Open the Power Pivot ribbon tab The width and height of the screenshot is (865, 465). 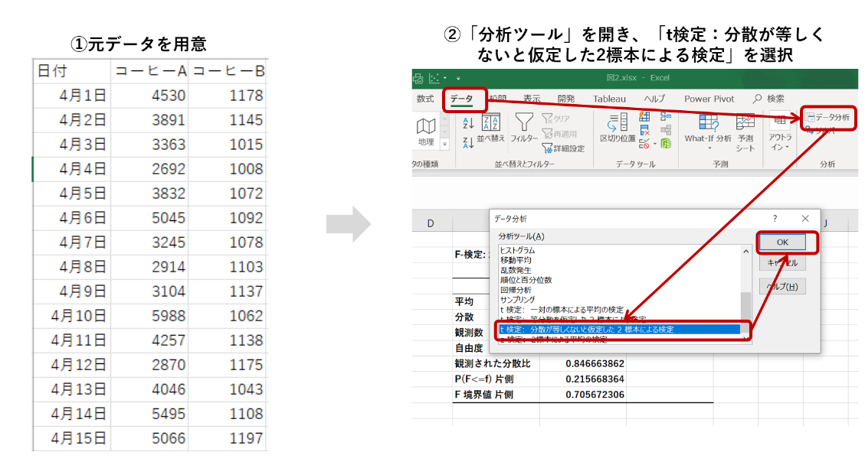709,99
